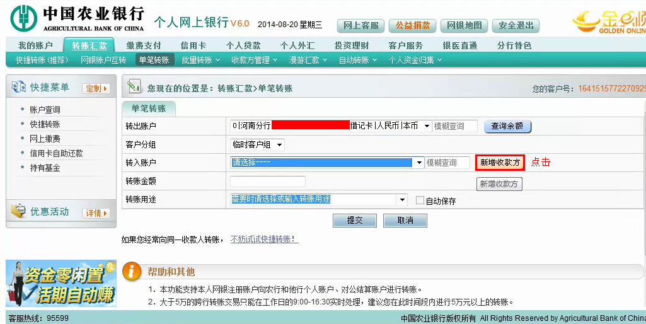Click the 定制 customize button
This screenshot has height=324, width=646.
96,88
